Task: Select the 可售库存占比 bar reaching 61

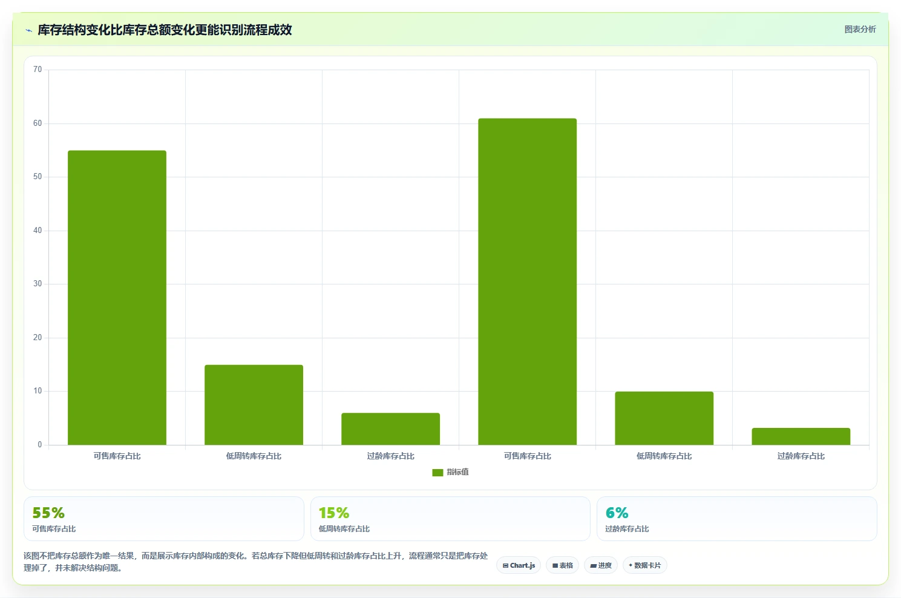Action: (x=527, y=281)
